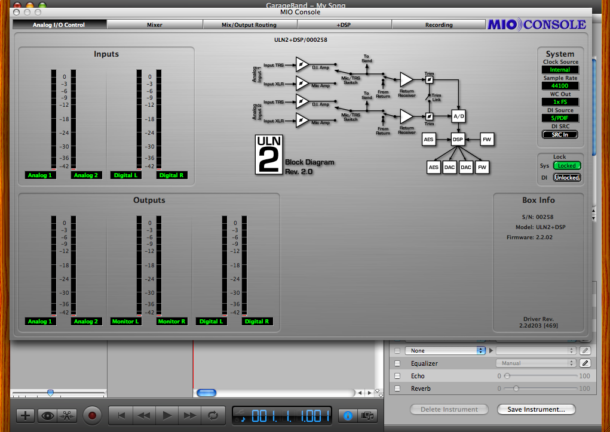Click the pencil edit icon beside Equalizer
This screenshot has width=610, height=432.
[586, 363]
